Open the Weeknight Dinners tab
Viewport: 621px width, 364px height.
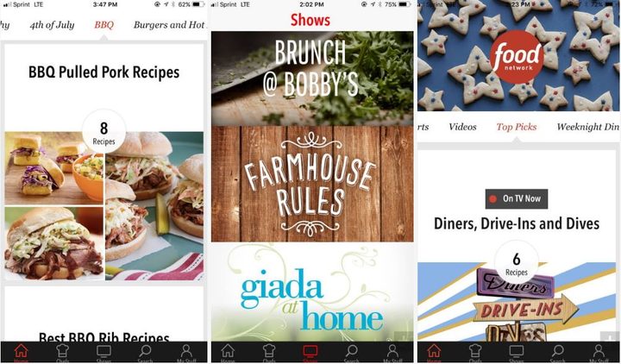587,127
